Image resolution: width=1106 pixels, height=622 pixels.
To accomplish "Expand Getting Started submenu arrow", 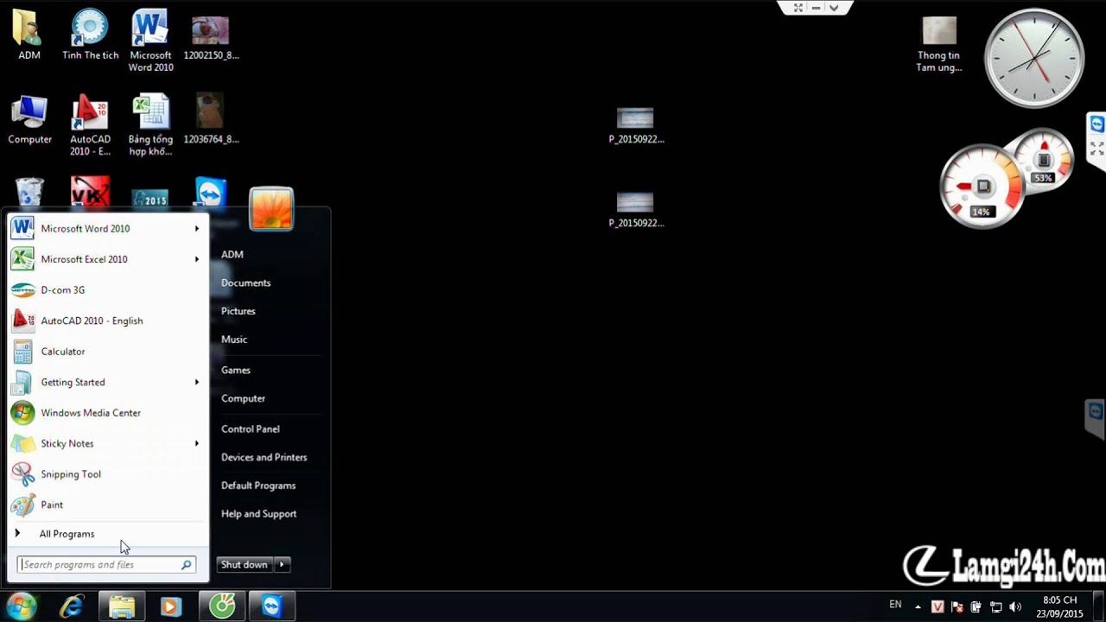I will tap(197, 382).
